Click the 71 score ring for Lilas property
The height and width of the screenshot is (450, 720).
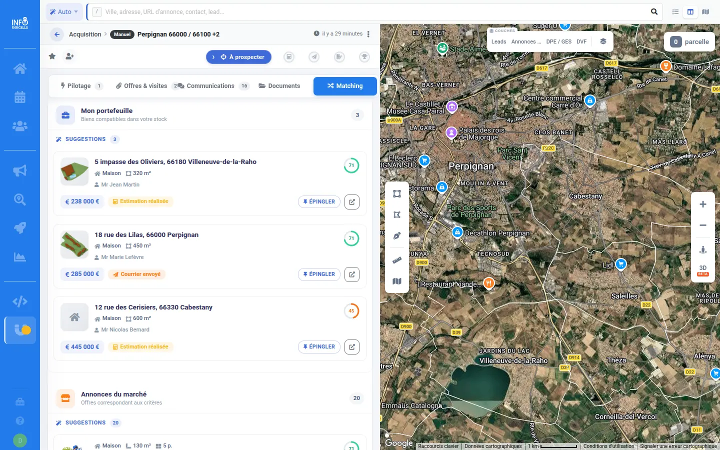pos(351,238)
